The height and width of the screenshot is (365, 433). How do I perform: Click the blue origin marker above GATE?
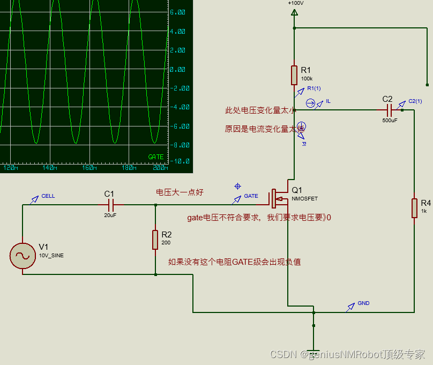pos(237,187)
